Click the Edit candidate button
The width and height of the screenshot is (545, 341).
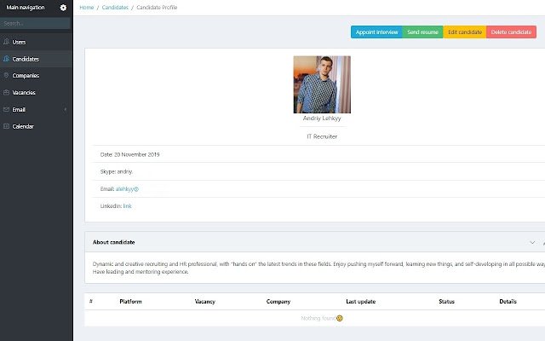click(x=465, y=32)
